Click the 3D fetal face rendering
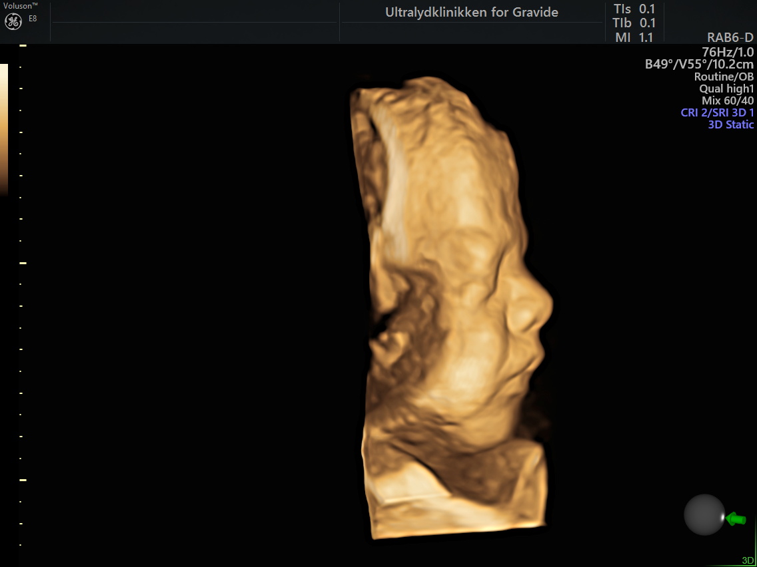 click(x=453, y=309)
